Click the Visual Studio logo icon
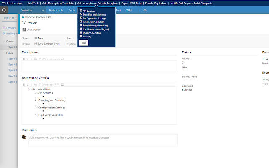269x168 pixels. click(x=4, y=10)
